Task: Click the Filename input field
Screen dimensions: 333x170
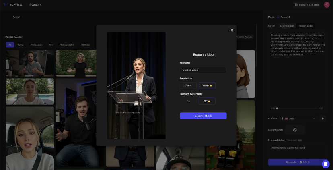Action: (x=203, y=70)
